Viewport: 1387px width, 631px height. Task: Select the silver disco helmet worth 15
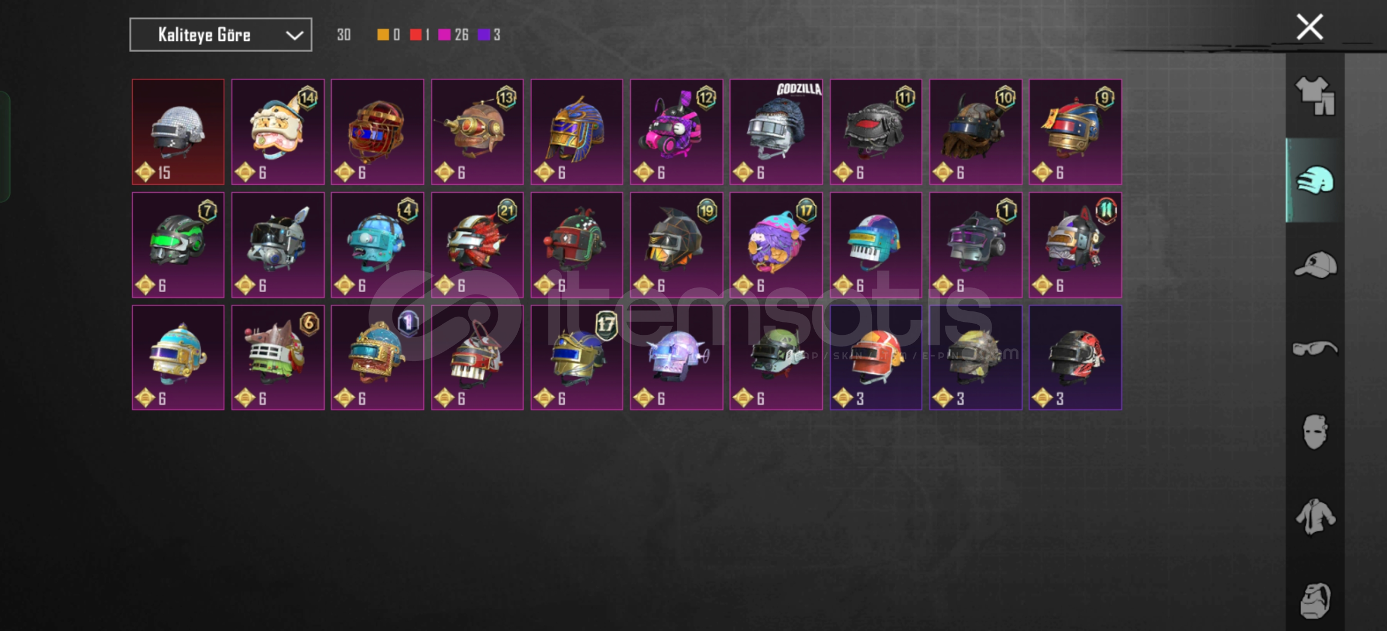[178, 132]
